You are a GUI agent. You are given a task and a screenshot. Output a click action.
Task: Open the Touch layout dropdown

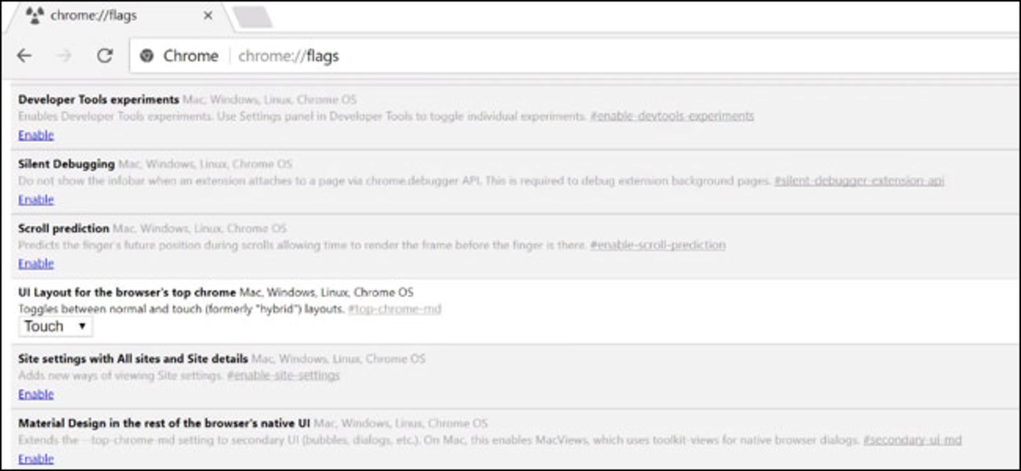tap(55, 326)
